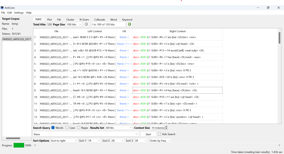This screenshot has width=284, height=154.
Task: Enable the Adv Search checkbox
Action: pyautogui.click(x=159, y=134)
